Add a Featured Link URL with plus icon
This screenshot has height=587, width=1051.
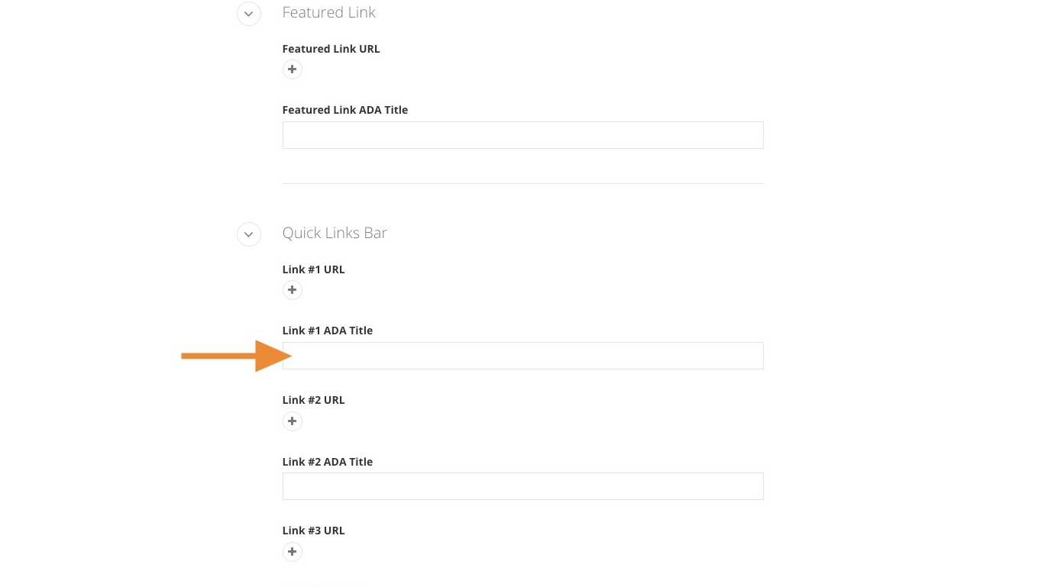(292, 69)
